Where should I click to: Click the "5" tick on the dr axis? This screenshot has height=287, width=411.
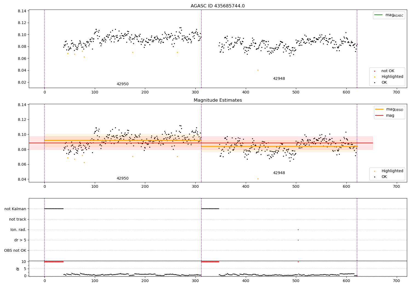click(25, 269)
